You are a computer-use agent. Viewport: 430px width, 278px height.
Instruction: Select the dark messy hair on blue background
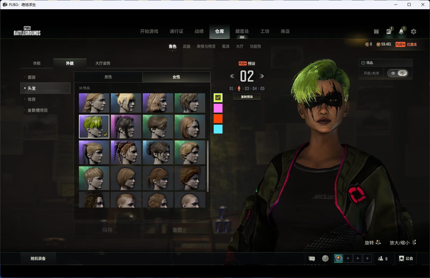point(158,152)
